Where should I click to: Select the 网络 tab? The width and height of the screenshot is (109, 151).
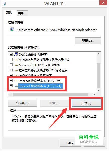pyautogui.click(x=10, y=13)
